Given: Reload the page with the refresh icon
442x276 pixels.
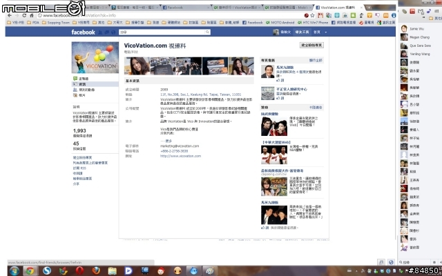Looking at the screenshot, I should (x=24, y=15).
